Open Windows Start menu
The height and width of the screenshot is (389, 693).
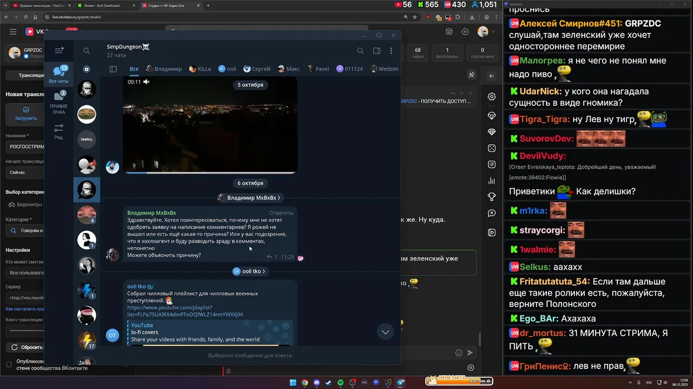[x=293, y=383]
